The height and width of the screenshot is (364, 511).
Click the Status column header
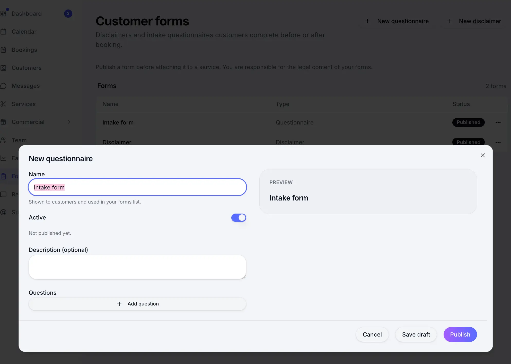pyautogui.click(x=461, y=104)
